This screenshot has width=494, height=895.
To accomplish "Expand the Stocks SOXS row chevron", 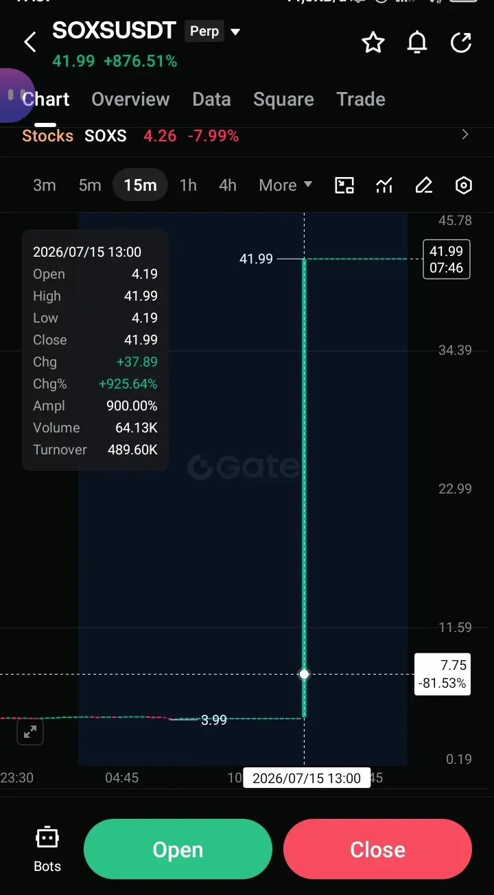I will [465, 135].
